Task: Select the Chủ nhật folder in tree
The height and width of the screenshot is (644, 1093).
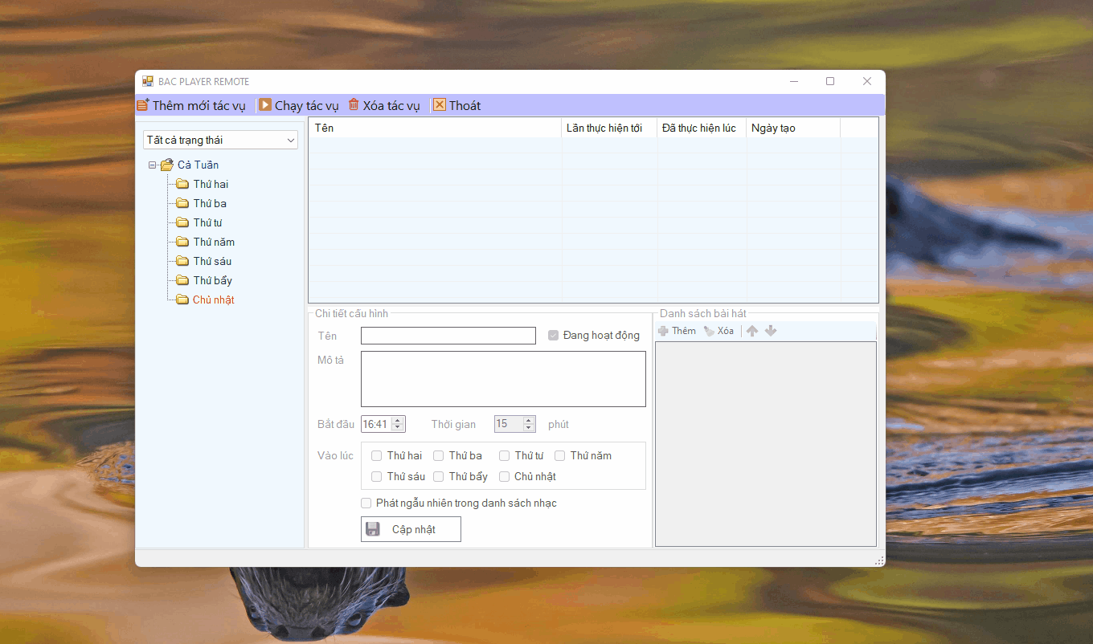Action: click(x=213, y=300)
